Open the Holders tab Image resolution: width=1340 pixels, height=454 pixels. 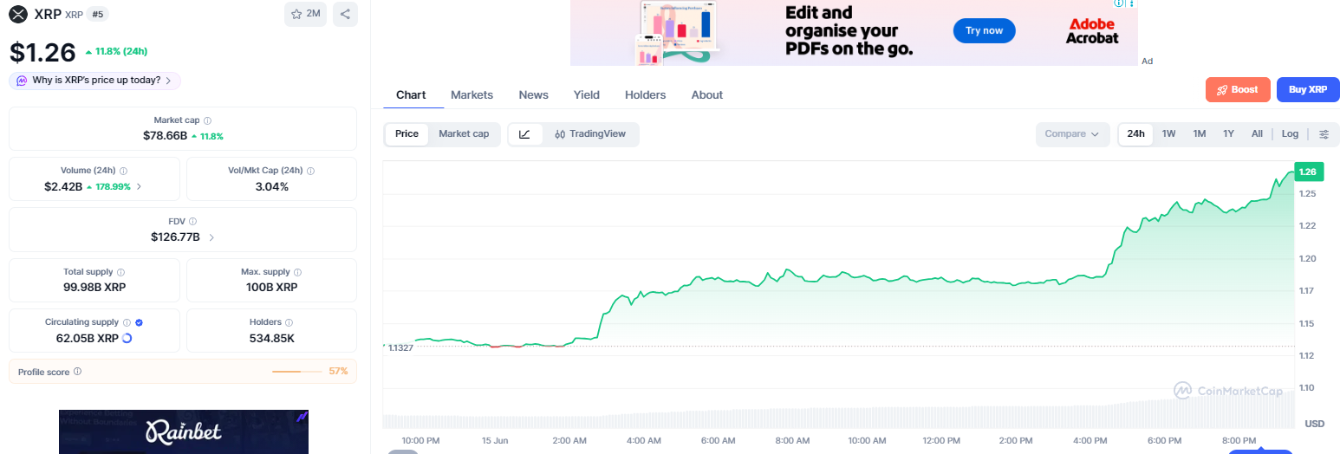tap(645, 94)
